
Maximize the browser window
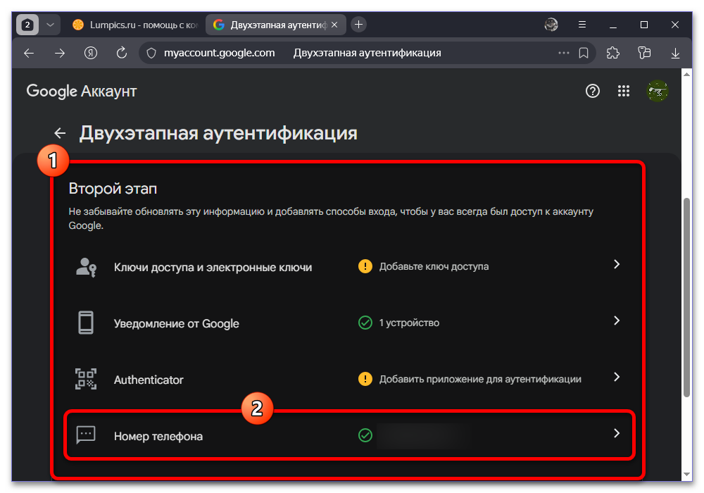point(644,25)
